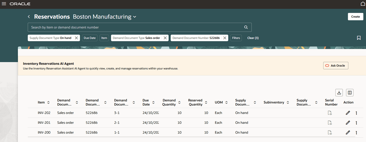Remove the Demand Document Type Sales order filter
366x142 pixels.
pyautogui.click(x=165, y=38)
